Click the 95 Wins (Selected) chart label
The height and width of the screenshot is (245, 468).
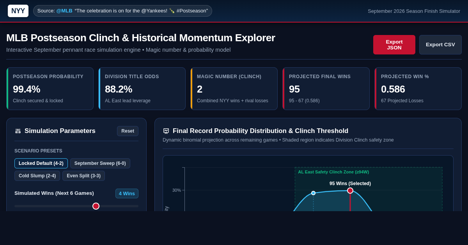(350, 184)
